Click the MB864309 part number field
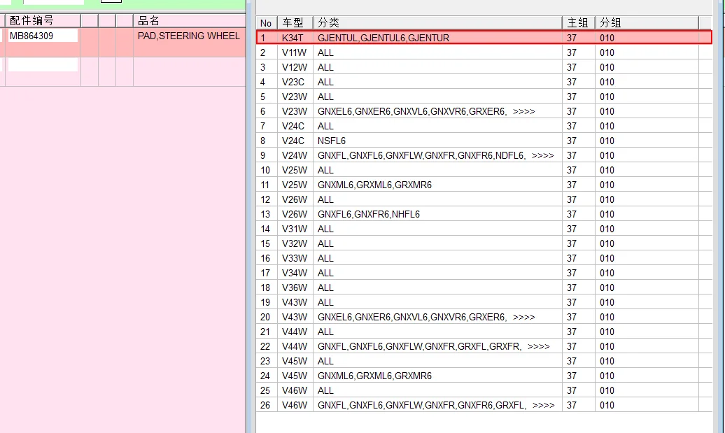 tap(43, 36)
